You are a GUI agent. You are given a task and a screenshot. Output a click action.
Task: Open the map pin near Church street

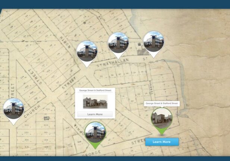point(13,111)
